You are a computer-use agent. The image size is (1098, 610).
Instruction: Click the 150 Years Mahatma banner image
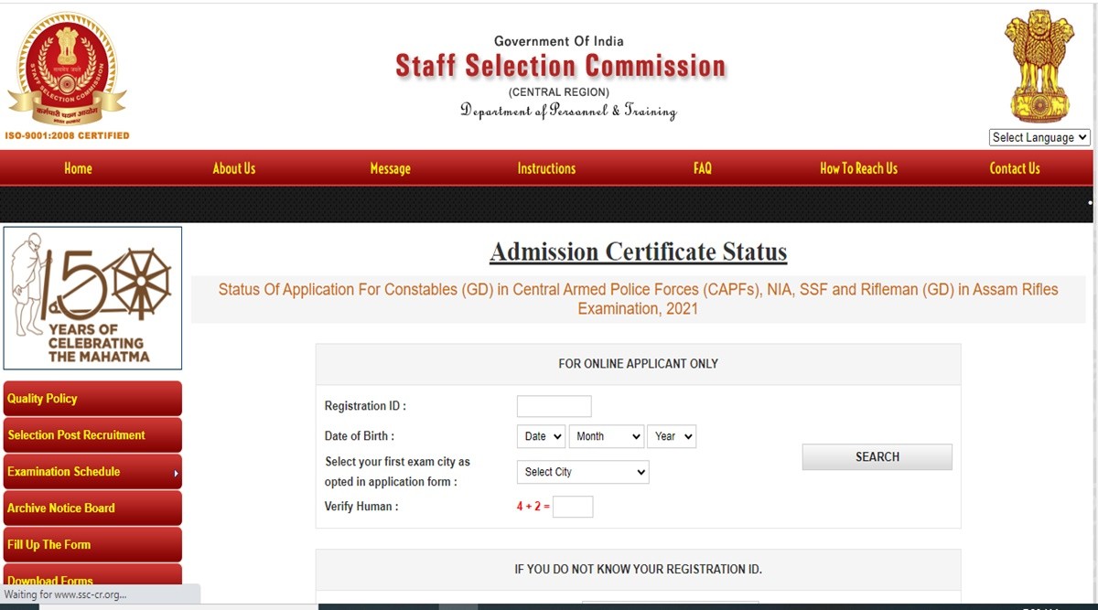pos(92,298)
